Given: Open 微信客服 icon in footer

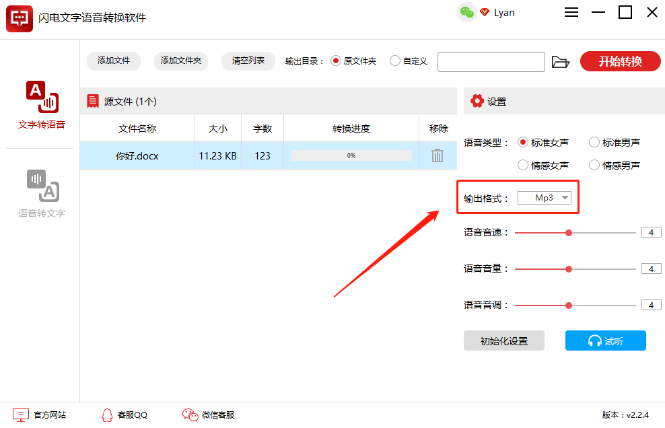Looking at the screenshot, I should coord(190,415).
